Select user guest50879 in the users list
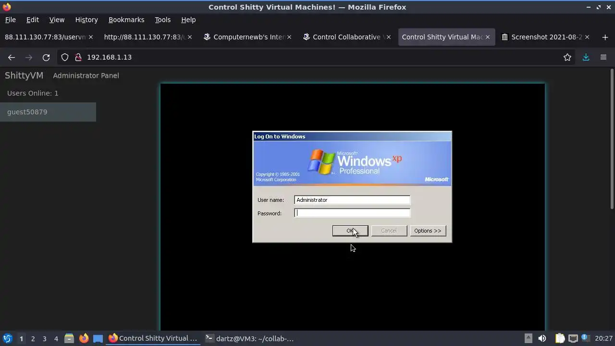The height and width of the screenshot is (346, 615). coord(48,112)
